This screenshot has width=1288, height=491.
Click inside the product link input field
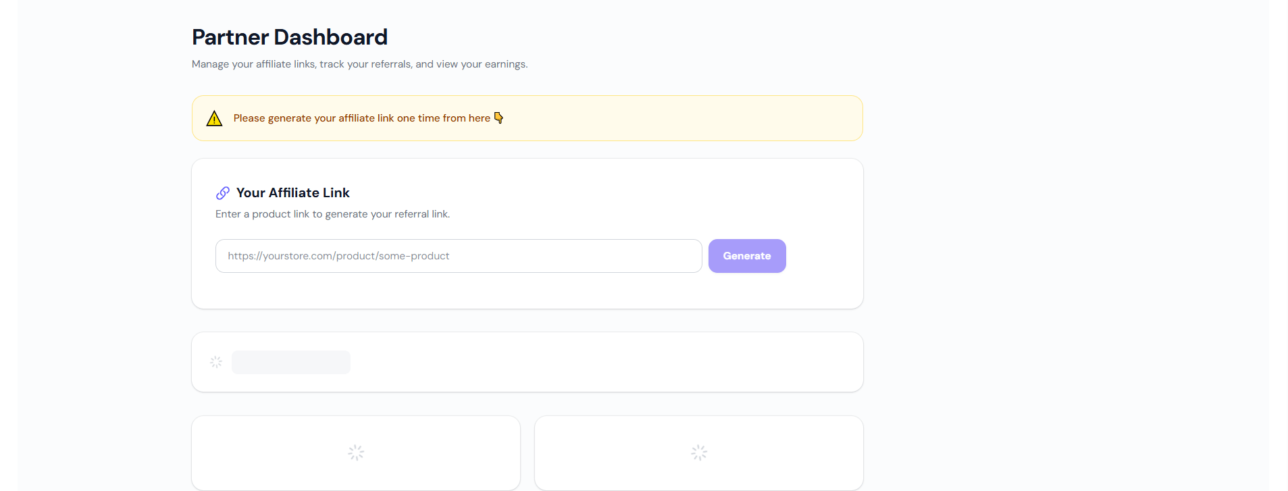[458, 255]
